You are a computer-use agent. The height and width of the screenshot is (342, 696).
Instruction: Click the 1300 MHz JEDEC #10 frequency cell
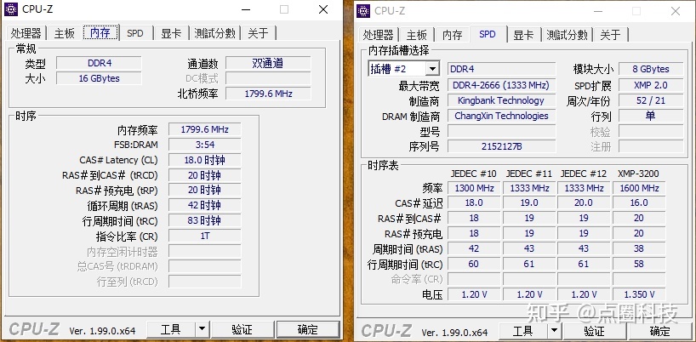click(x=474, y=188)
